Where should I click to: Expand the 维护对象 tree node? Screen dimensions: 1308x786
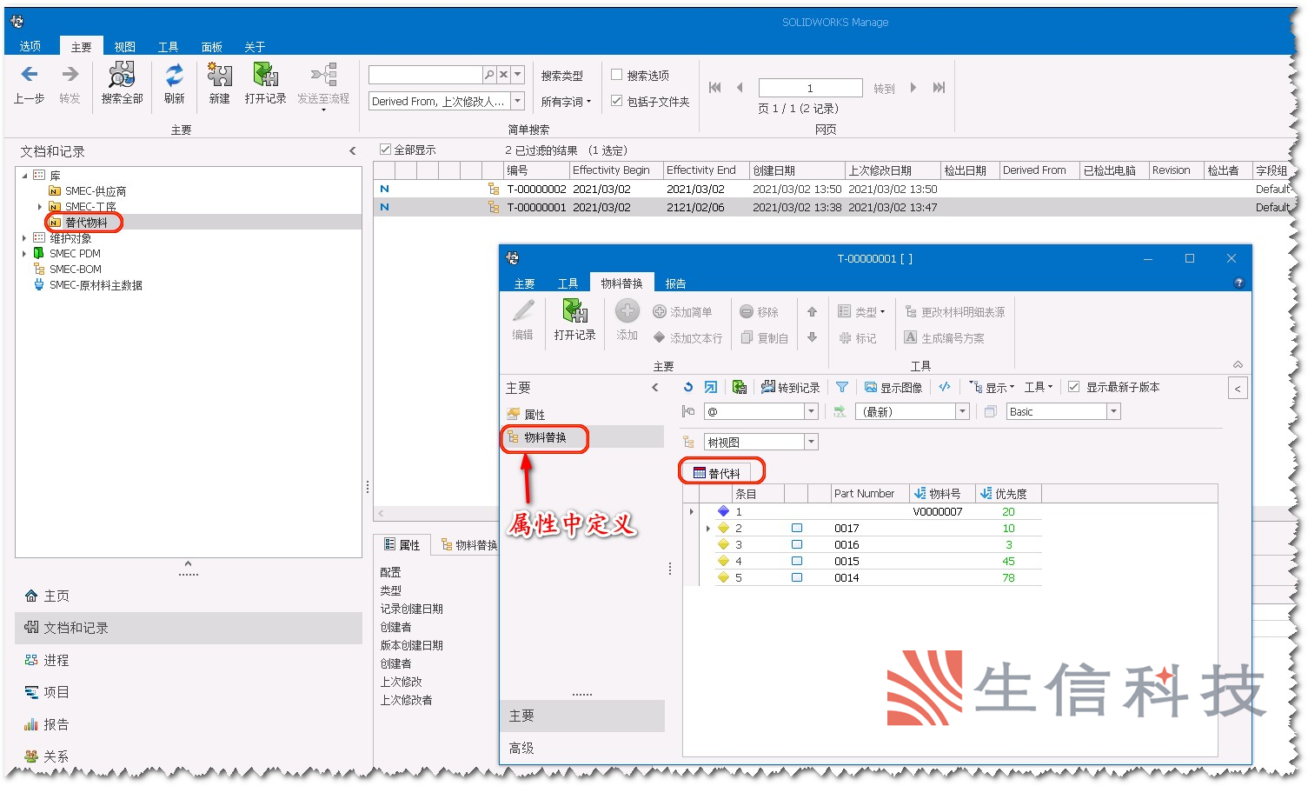24,237
